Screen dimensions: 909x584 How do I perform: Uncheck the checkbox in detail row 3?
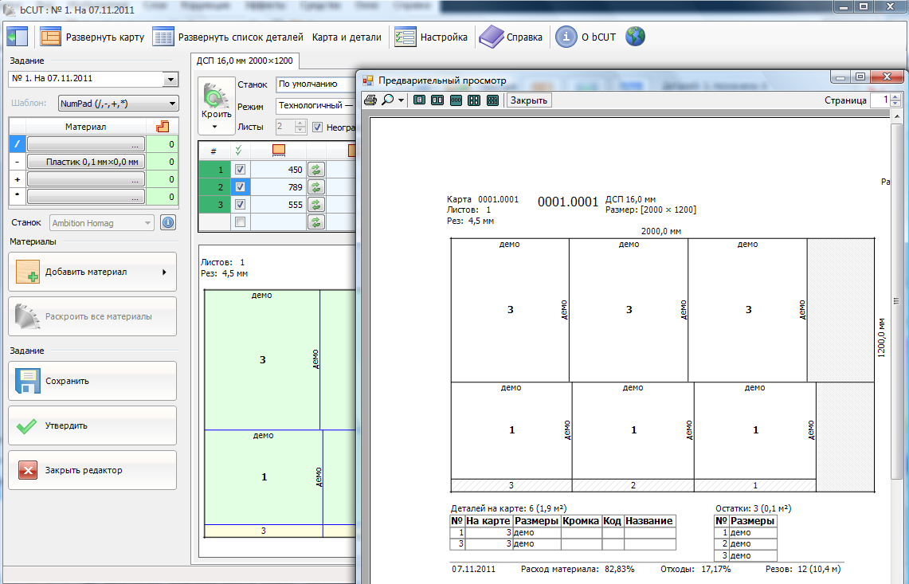[240, 205]
